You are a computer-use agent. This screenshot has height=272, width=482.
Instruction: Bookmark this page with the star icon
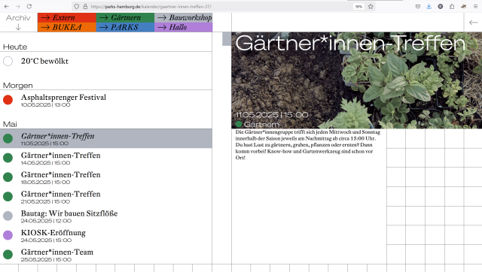[x=371, y=7]
